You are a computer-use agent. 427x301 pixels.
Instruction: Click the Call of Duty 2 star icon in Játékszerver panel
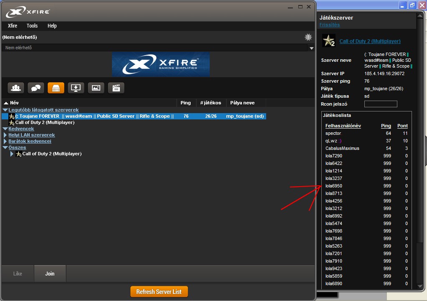pos(328,41)
